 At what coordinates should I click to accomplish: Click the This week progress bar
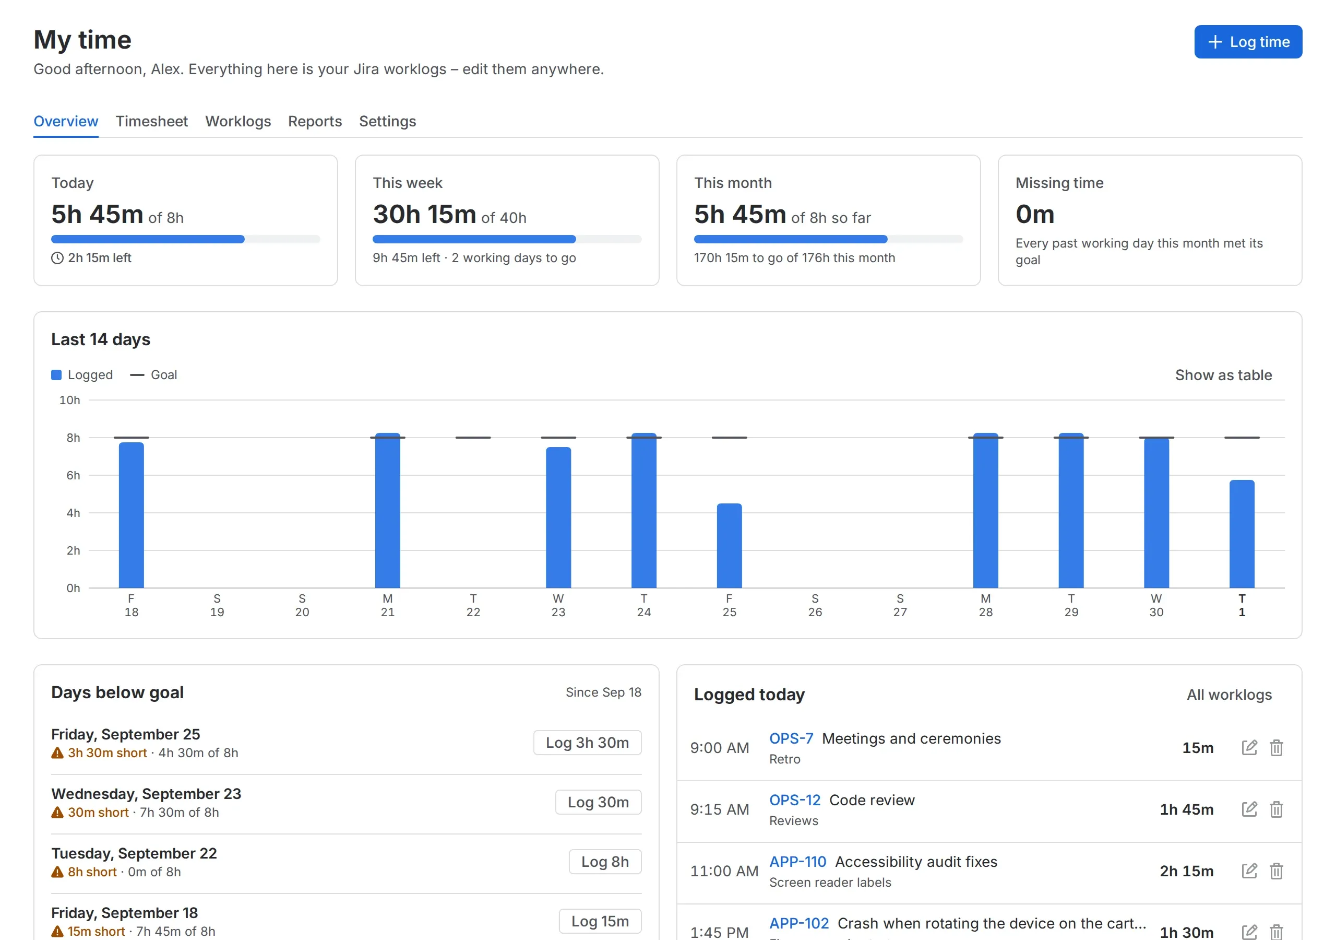507,239
